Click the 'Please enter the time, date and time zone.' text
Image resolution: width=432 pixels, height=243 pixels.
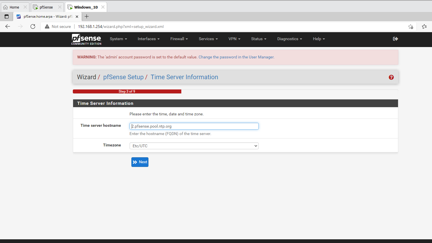pos(166,114)
